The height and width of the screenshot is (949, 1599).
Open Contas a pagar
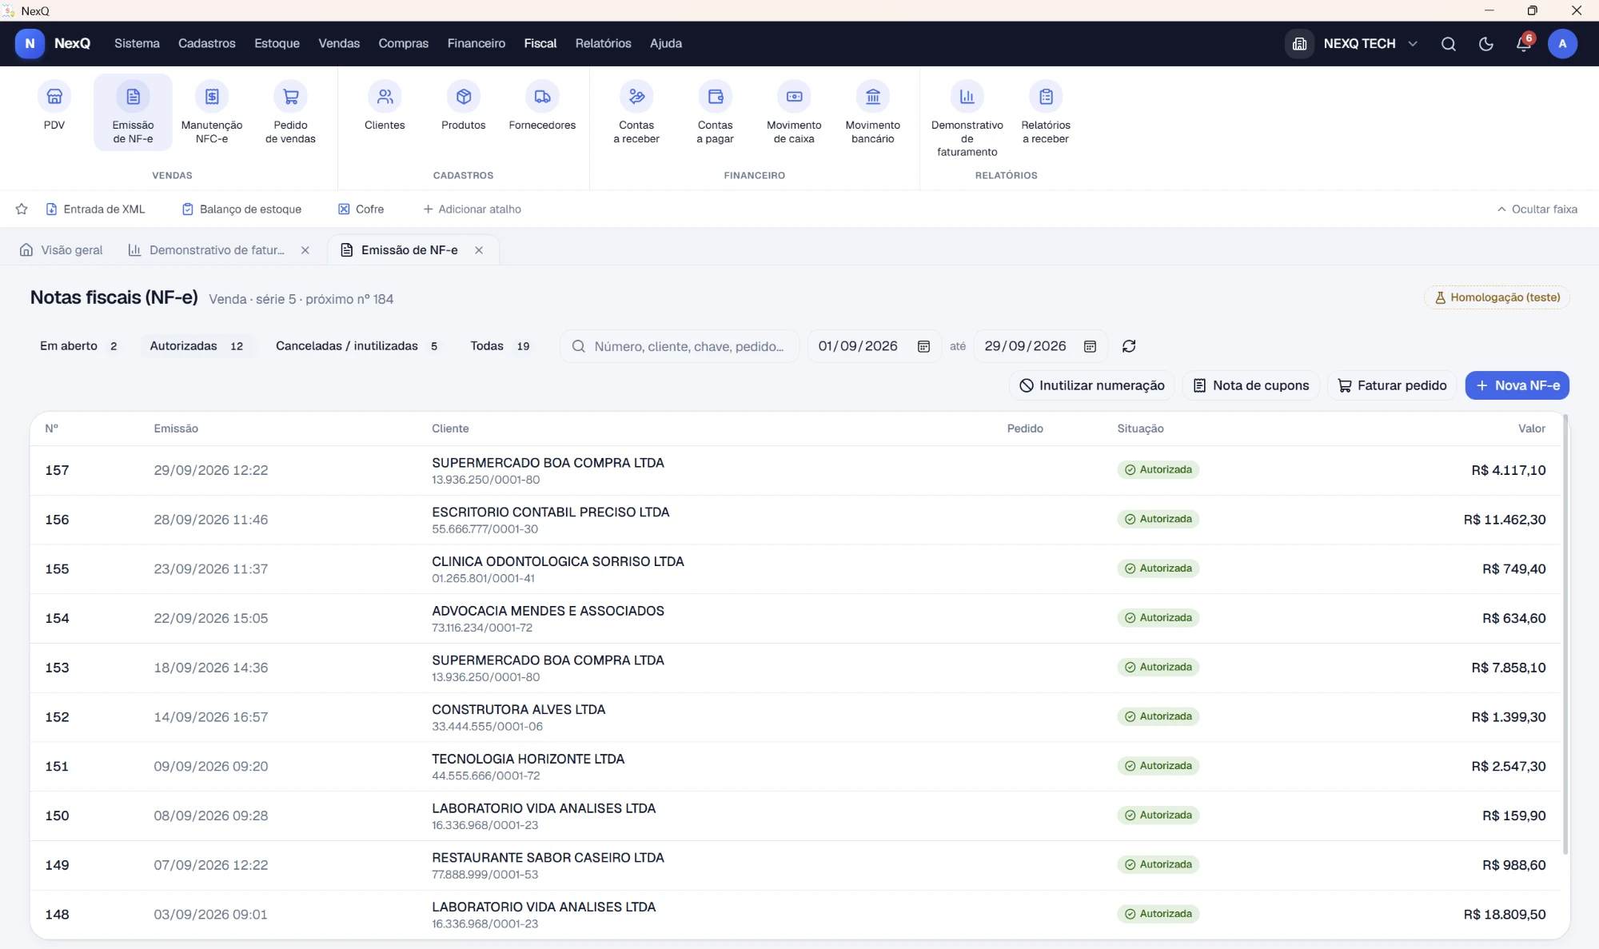coord(715,112)
